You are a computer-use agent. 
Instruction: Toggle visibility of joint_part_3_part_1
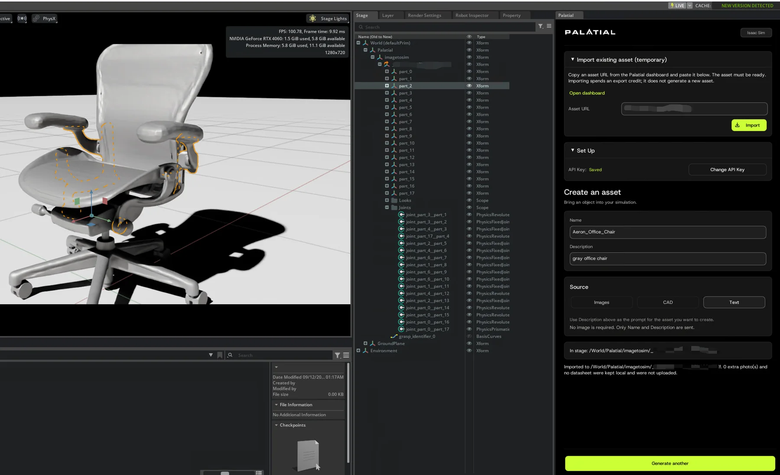pyautogui.click(x=469, y=215)
